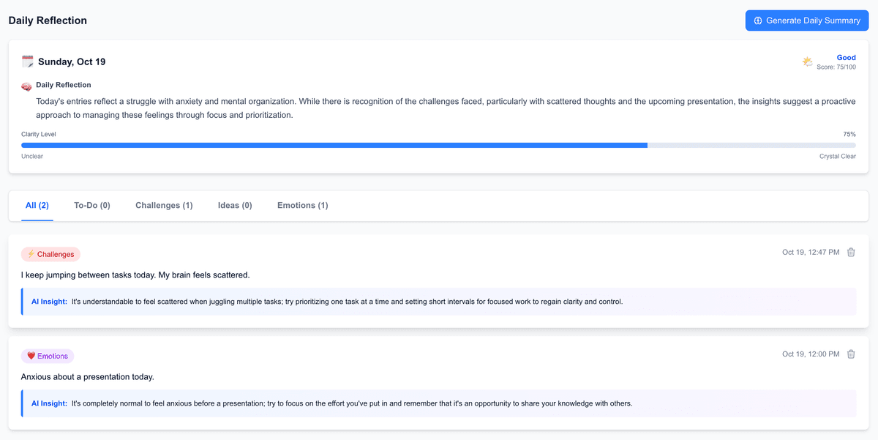878x440 pixels.
Task: Delete the Challenges entry with trash icon
Action: point(851,253)
